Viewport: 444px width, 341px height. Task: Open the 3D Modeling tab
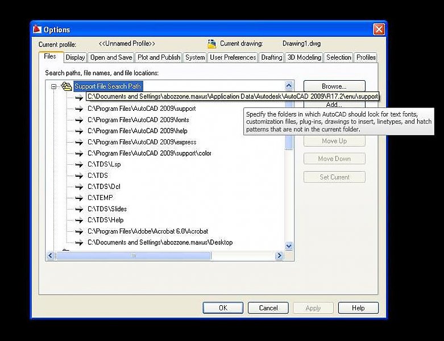click(x=304, y=57)
